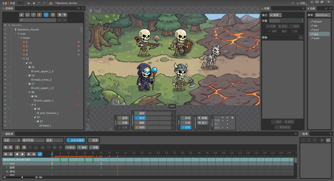Select the Create (创建) tool
The image size is (334, 181).
pyautogui.click(x=123, y=127)
